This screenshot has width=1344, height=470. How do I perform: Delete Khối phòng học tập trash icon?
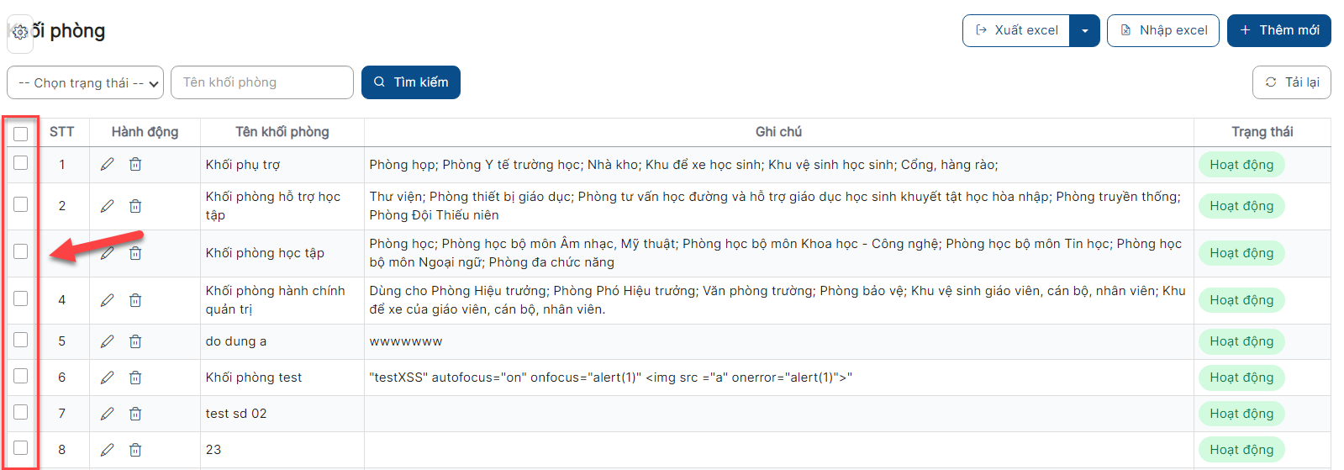point(135,253)
